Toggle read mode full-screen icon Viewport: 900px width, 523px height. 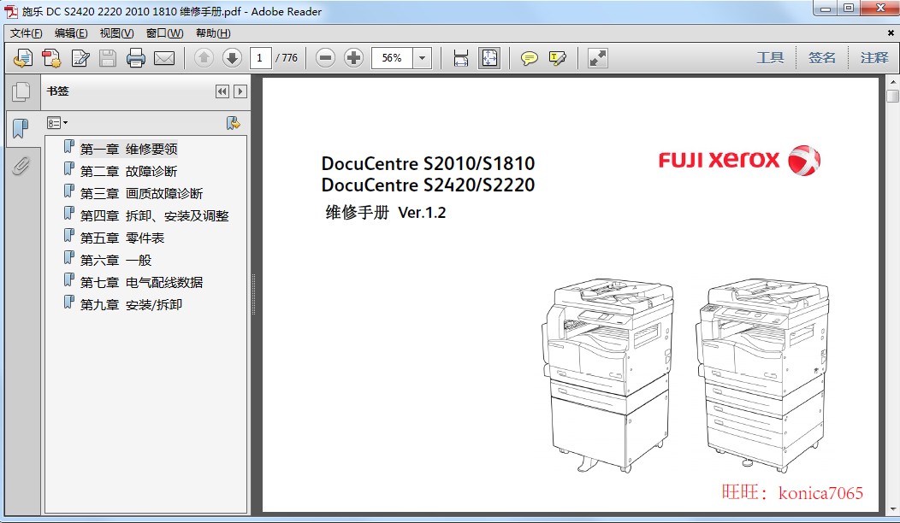coord(598,58)
